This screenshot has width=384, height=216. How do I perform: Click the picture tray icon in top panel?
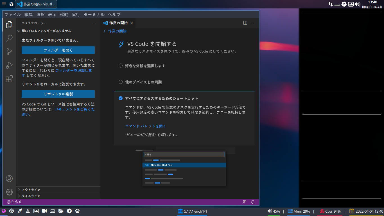[x=351, y=4]
